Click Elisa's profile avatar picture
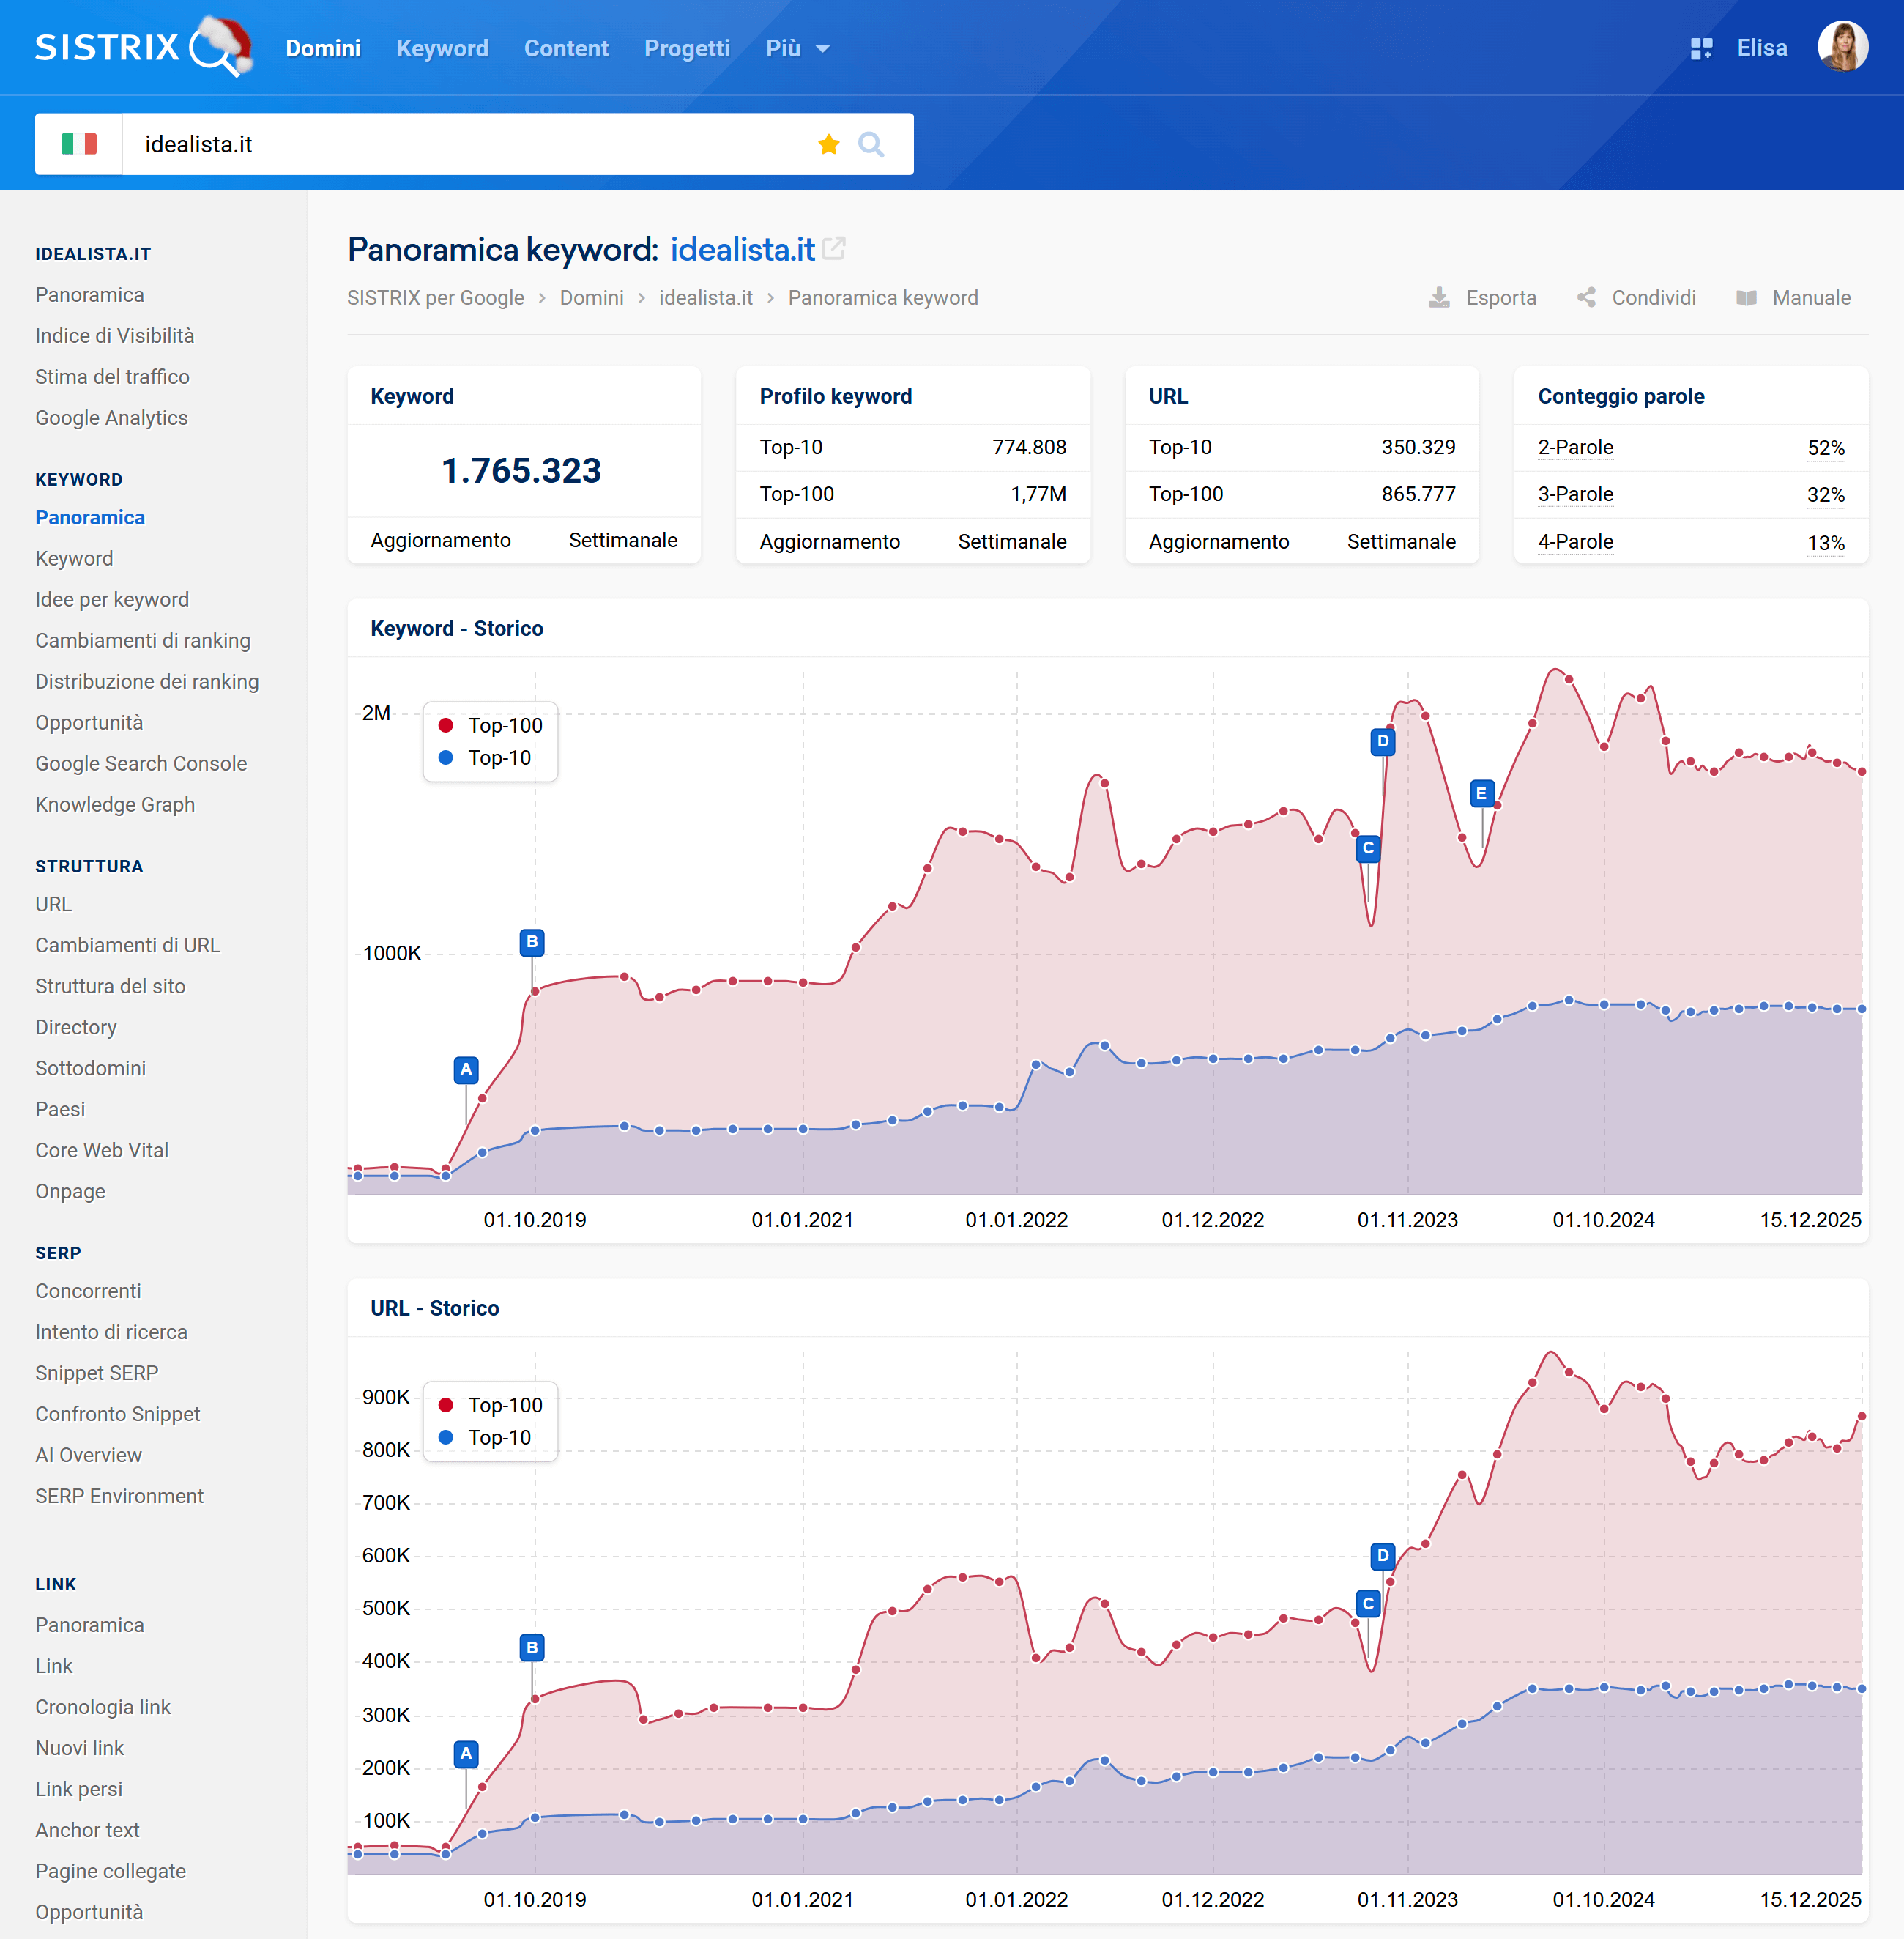The image size is (1904, 1939). 1843,46
